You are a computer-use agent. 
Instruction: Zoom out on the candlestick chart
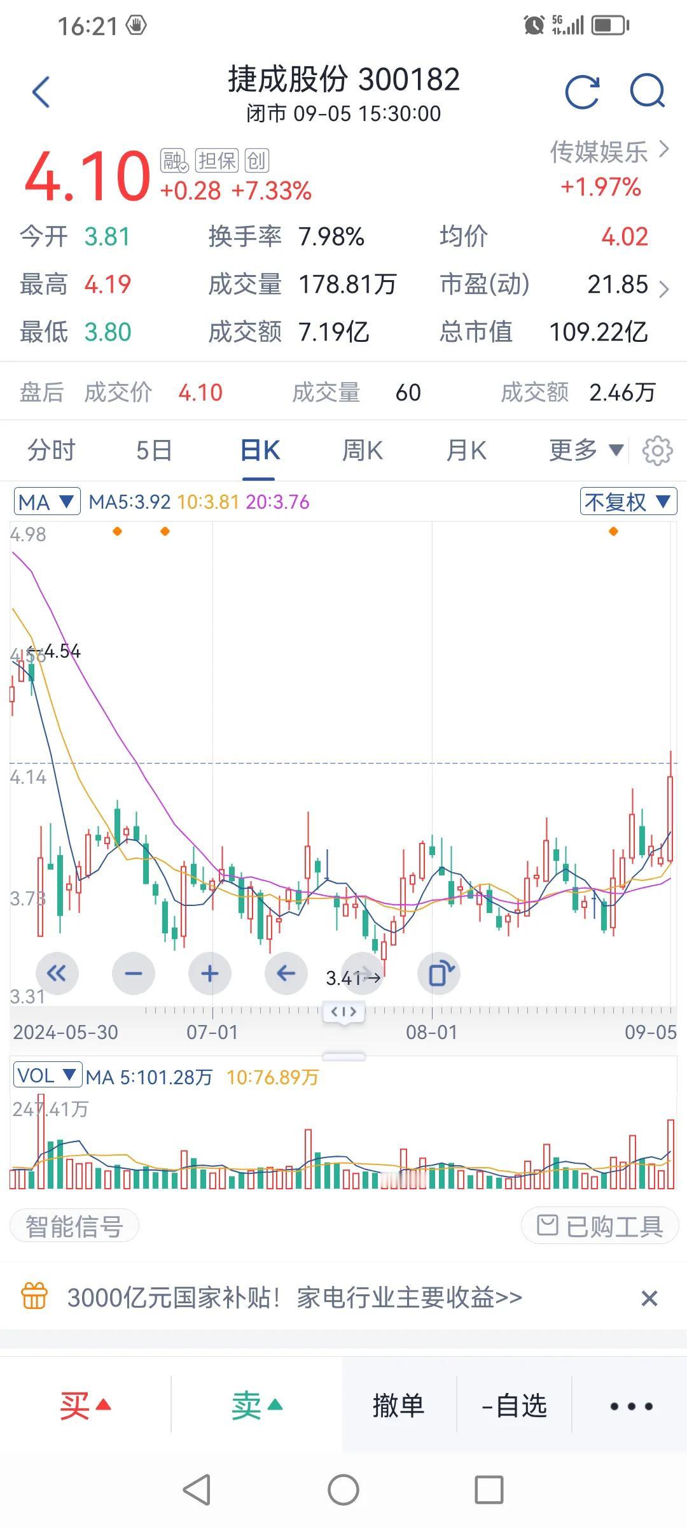(x=134, y=973)
